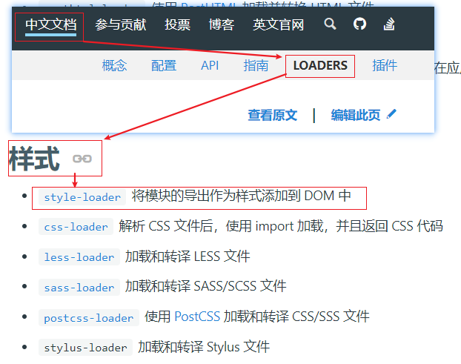Click text 加载和转译 CSS/SSS 文件
The width and height of the screenshot is (461, 364).
[296, 317]
